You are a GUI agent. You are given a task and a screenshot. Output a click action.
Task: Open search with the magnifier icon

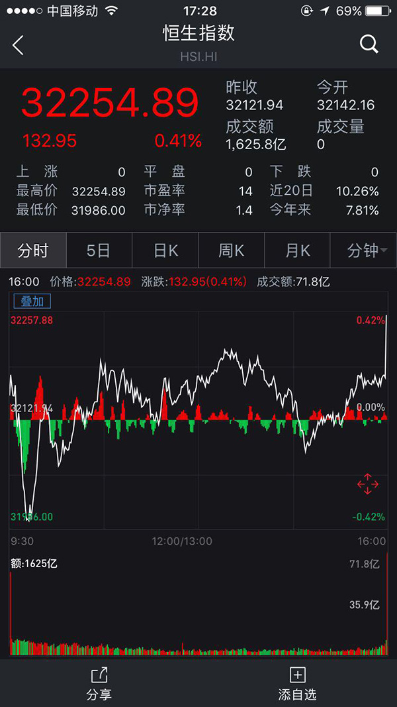(369, 44)
